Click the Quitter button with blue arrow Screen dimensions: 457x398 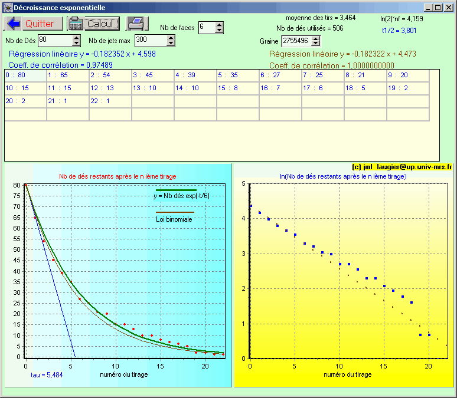coord(34,24)
